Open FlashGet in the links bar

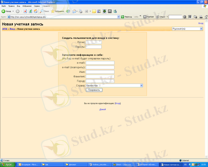[x=149, y=17]
